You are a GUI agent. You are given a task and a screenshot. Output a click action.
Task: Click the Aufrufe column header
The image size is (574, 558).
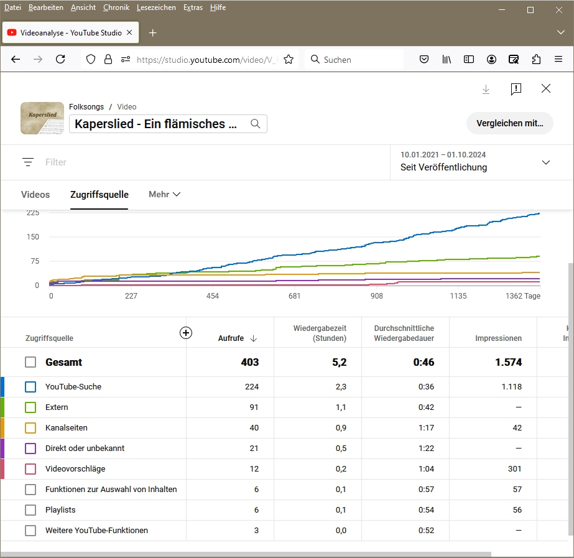(x=231, y=338)
